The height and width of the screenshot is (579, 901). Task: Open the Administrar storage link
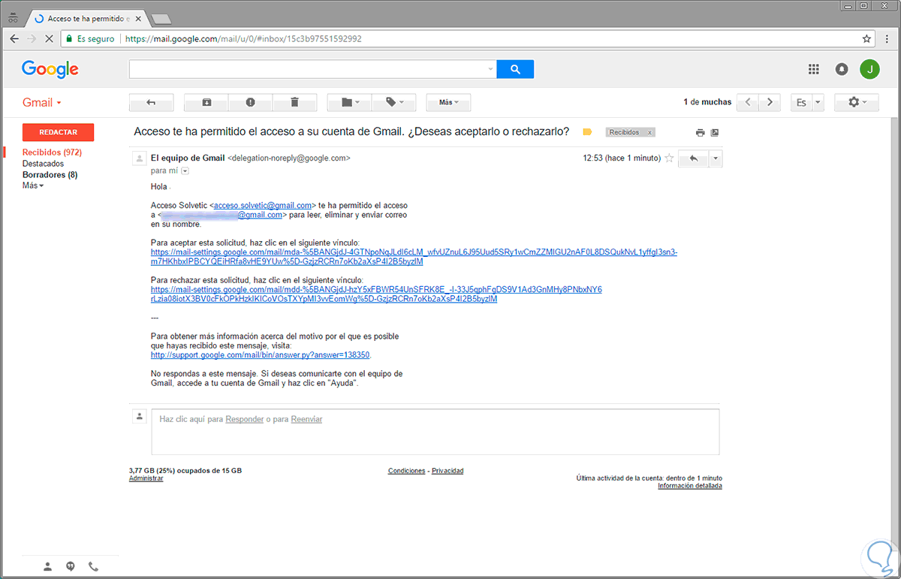(x=146, y=478)
